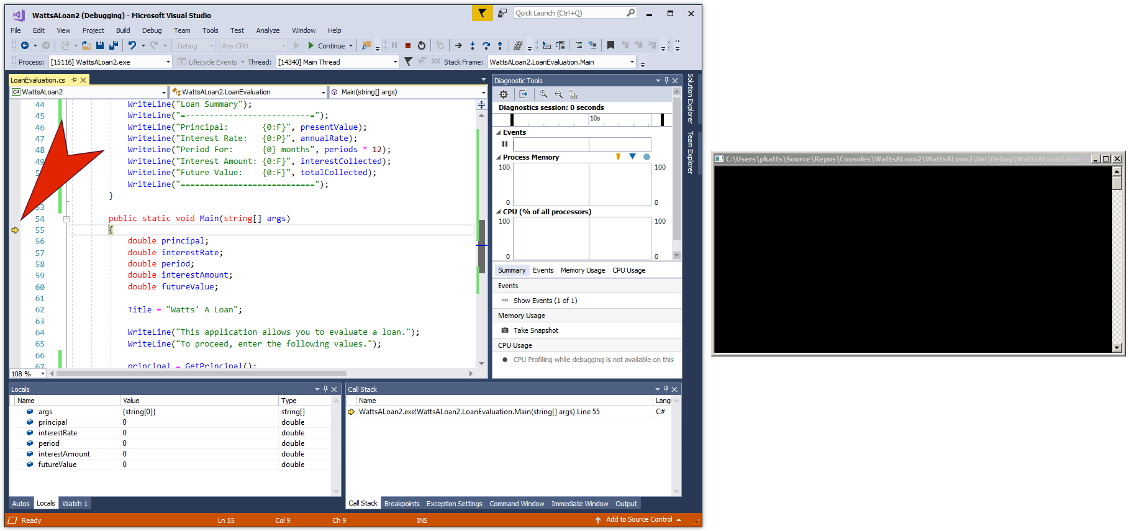Screen dimensions: 1129x531
Task: Open the Build menu
Action: [123, 30]
